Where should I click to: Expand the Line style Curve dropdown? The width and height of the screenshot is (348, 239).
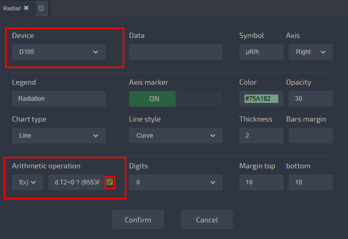[x=175, y=136]
